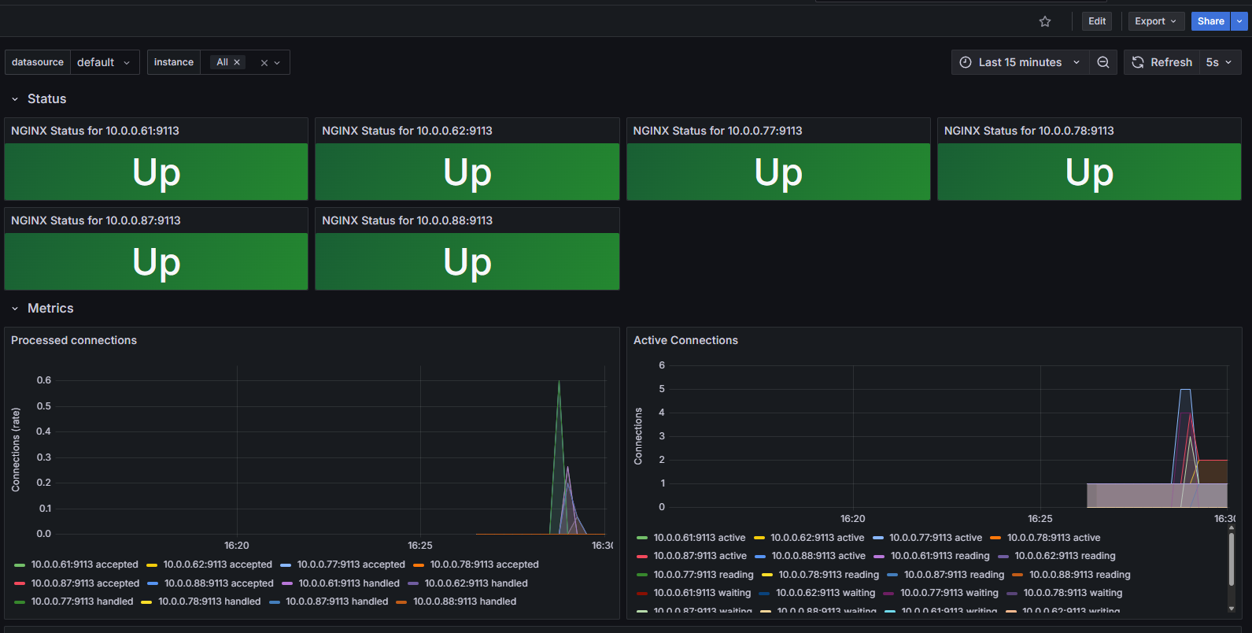Click the Share button
Image resolution: width=1252 pixels, height=633 pixels.
coord(1210,21)
